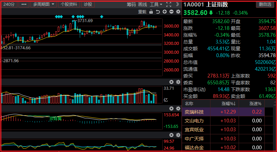Open main chart settings gear icon

tap(178, 12)
